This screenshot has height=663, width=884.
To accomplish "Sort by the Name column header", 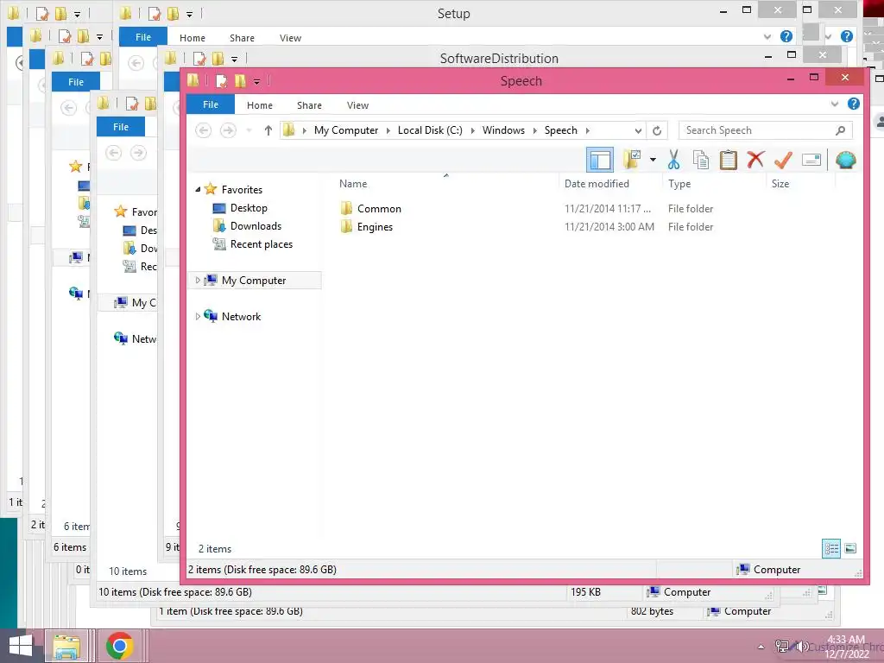I will tap(353, 184).
